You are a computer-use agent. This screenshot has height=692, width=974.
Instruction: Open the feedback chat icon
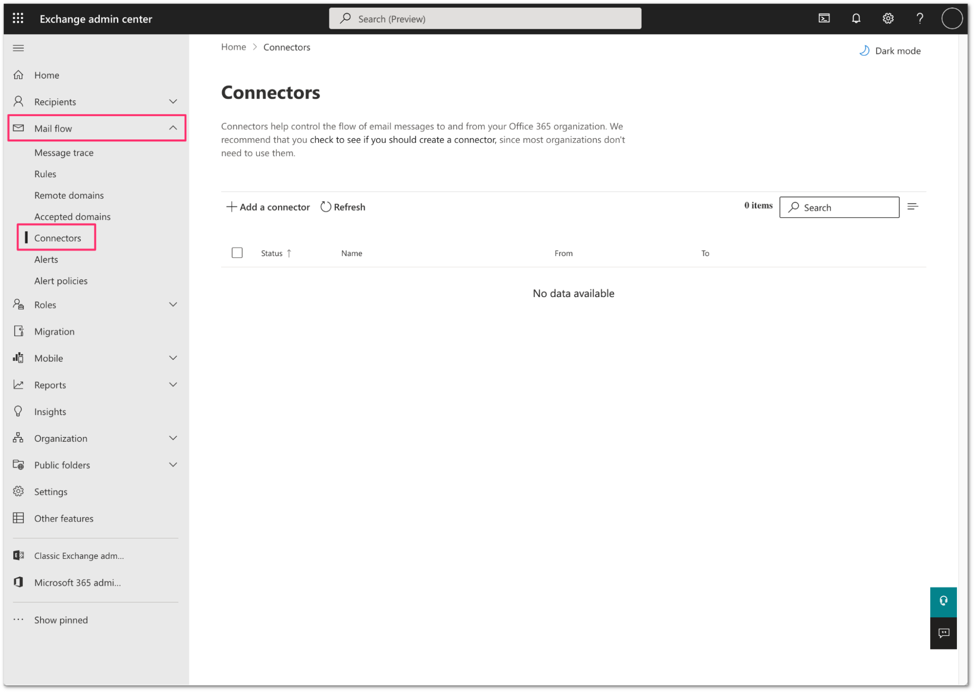943,633
